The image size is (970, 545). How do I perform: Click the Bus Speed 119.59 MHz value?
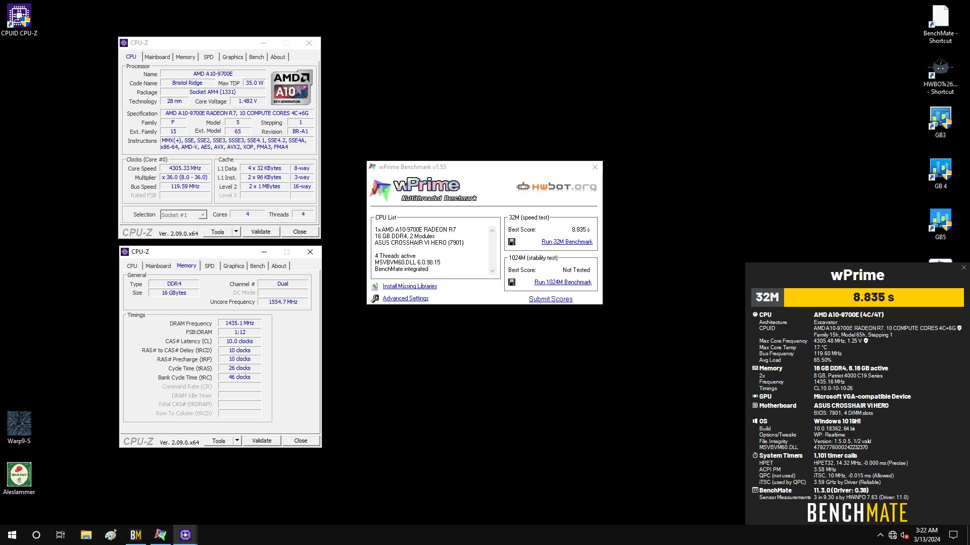click(x=185, y=187)
